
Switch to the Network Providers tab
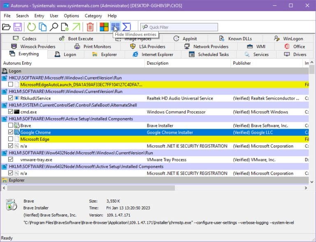click(207, 47)
